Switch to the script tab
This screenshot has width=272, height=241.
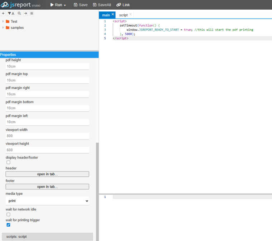tap(123, 15)
